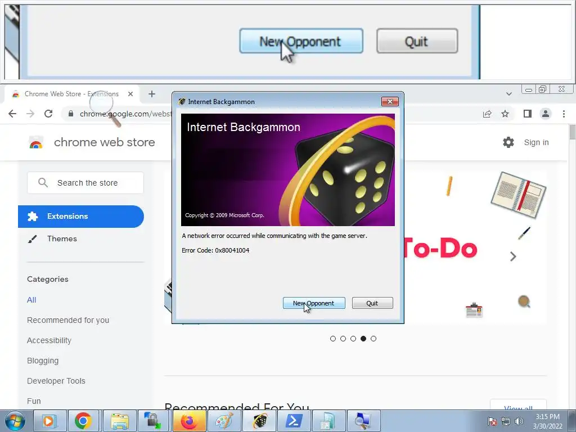Switch to Chrome in the taskbar

click(83, 421)
